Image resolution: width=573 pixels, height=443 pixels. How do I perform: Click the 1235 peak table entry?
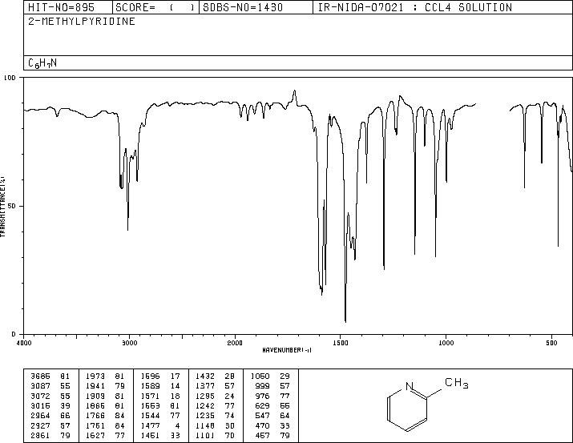pyautogui.click(x=215, y=416)
